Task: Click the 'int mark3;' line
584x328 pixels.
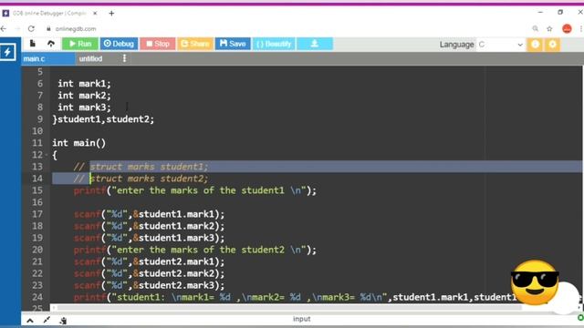Action: (84, 108)
